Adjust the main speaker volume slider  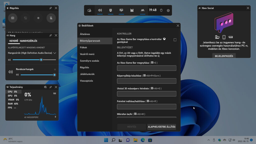tap(34, 60)
